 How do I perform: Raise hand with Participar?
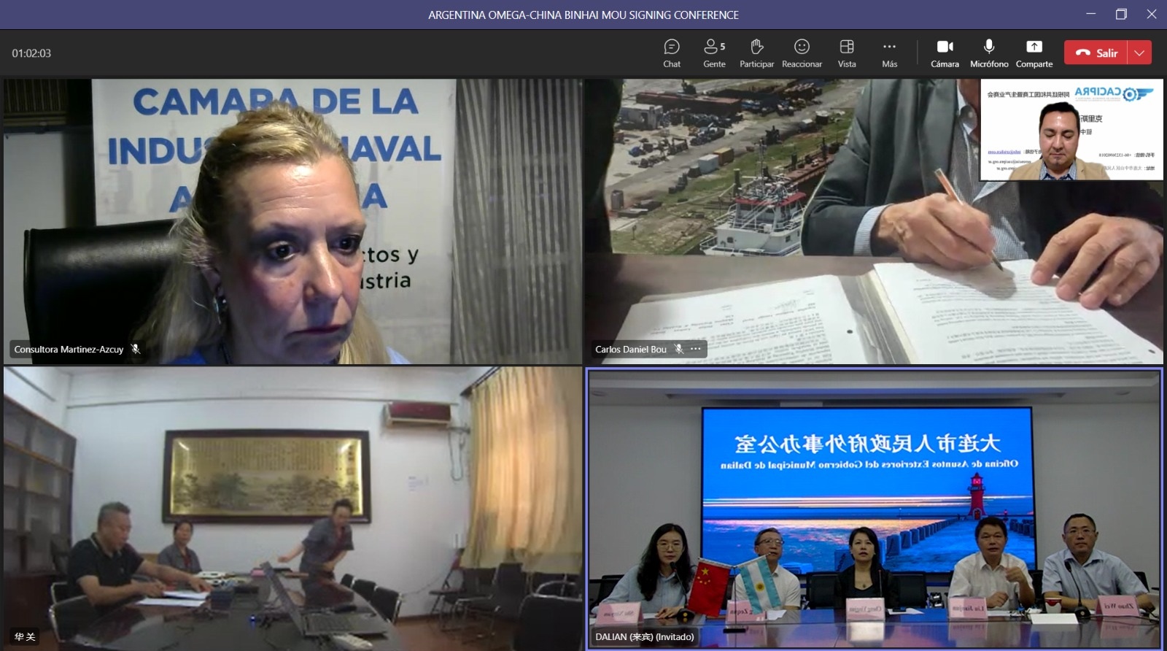(756, 53)
